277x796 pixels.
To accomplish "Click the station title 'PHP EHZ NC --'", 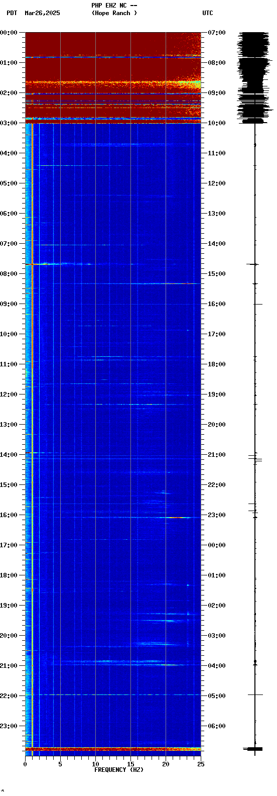I will click(x=114, y=6).
